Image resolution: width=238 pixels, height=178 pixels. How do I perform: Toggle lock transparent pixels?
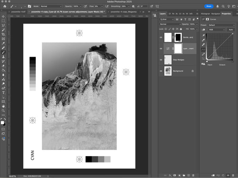pyautogui.click(x=166, y=29)
